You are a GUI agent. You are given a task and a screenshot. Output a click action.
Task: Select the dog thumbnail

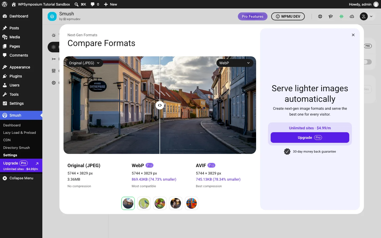pos(176,203)
